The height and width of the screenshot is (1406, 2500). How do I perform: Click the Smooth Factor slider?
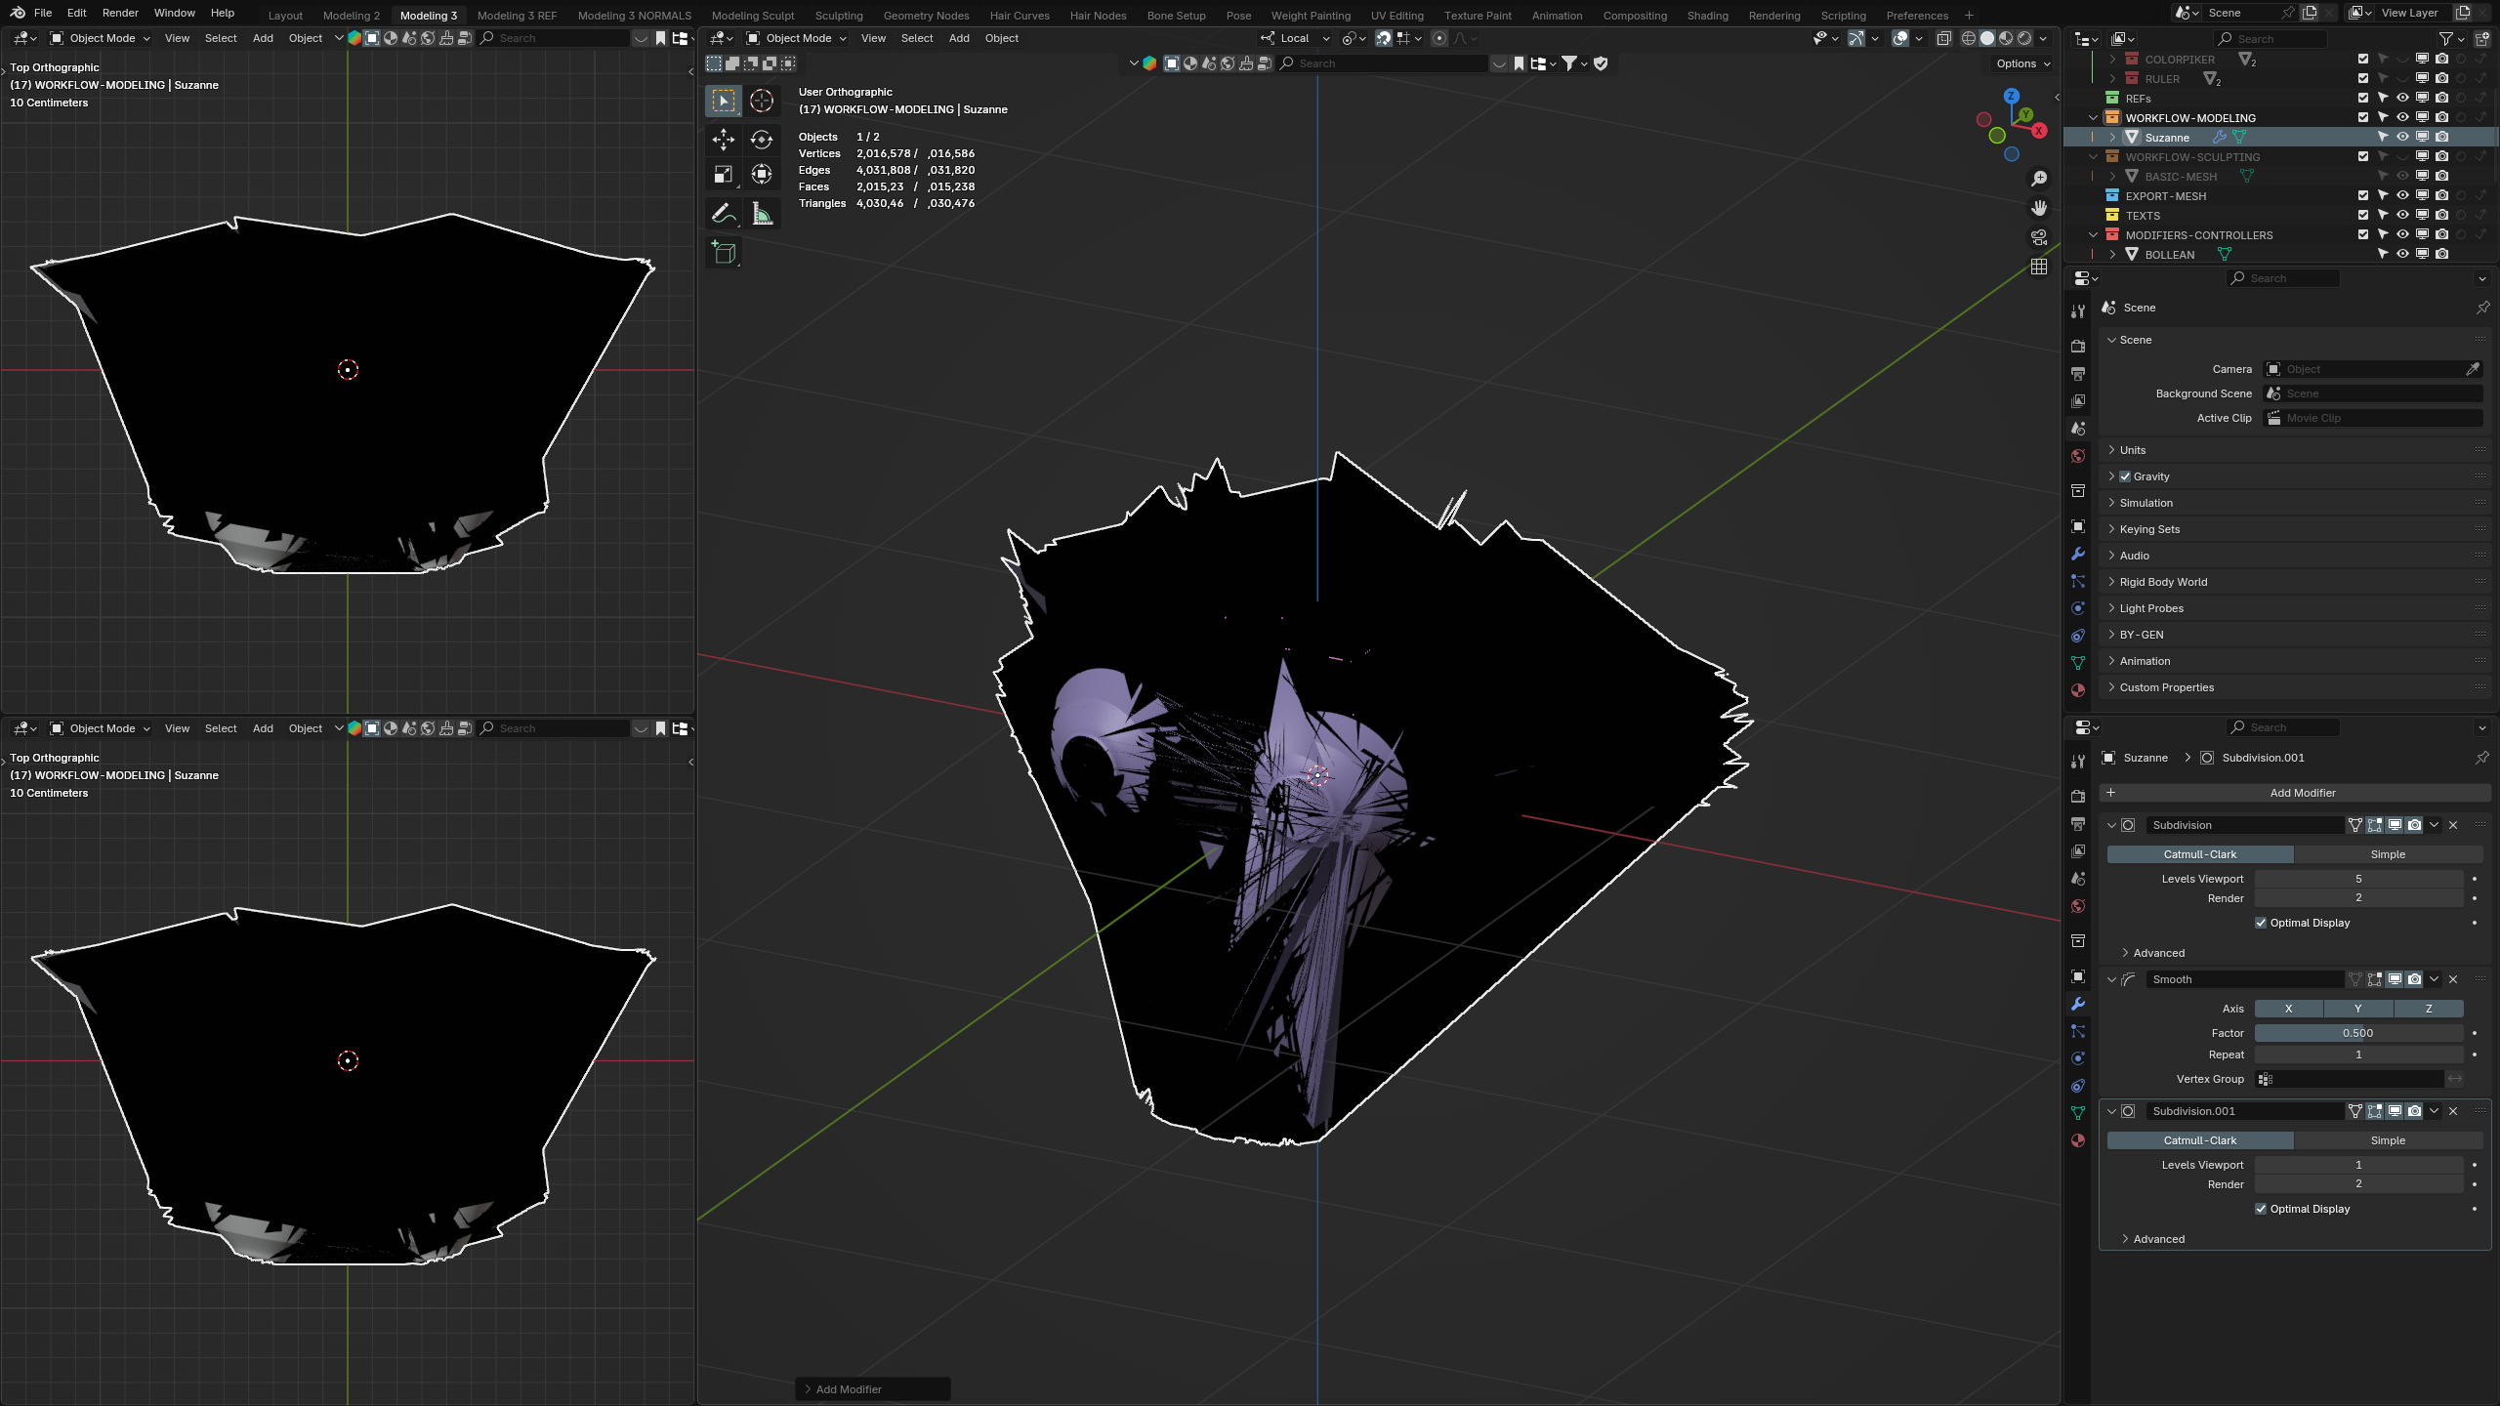coord(2357,1033)
